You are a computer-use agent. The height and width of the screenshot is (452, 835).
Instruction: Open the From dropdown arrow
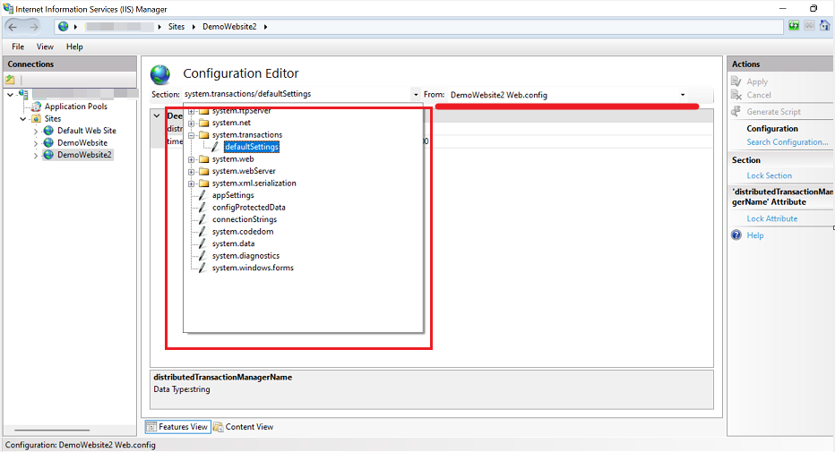[683, 95]
